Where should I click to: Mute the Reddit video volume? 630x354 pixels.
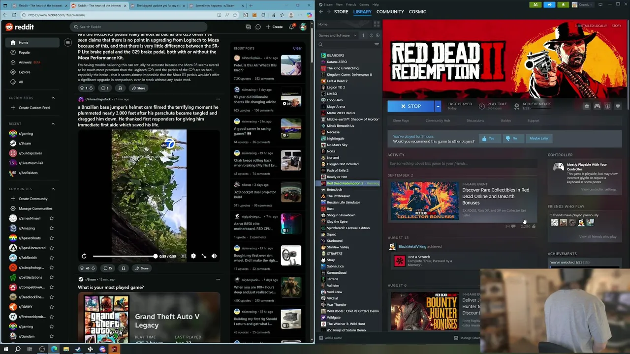coord(214,256)
